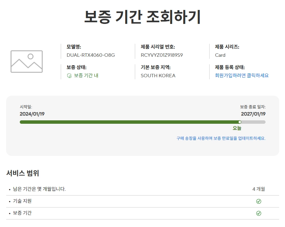The height and width of the screenshot is (227, 285).
Task: Click the 오늘 label under progress bar
Action: click(x=237, y=128)
